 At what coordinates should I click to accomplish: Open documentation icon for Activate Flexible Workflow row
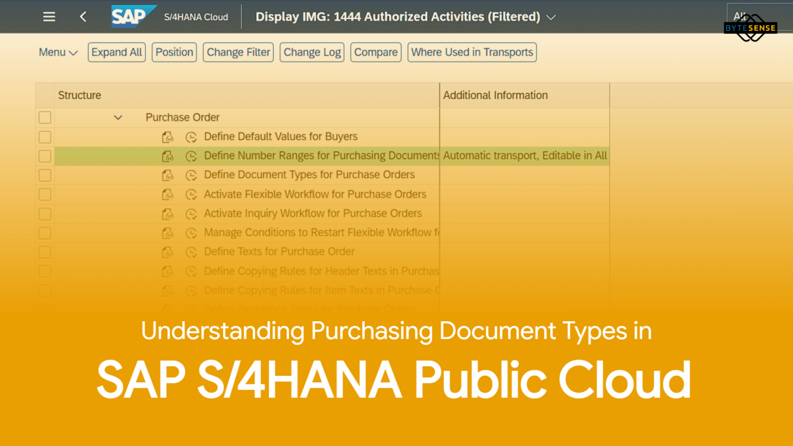(x=168, y=194)
